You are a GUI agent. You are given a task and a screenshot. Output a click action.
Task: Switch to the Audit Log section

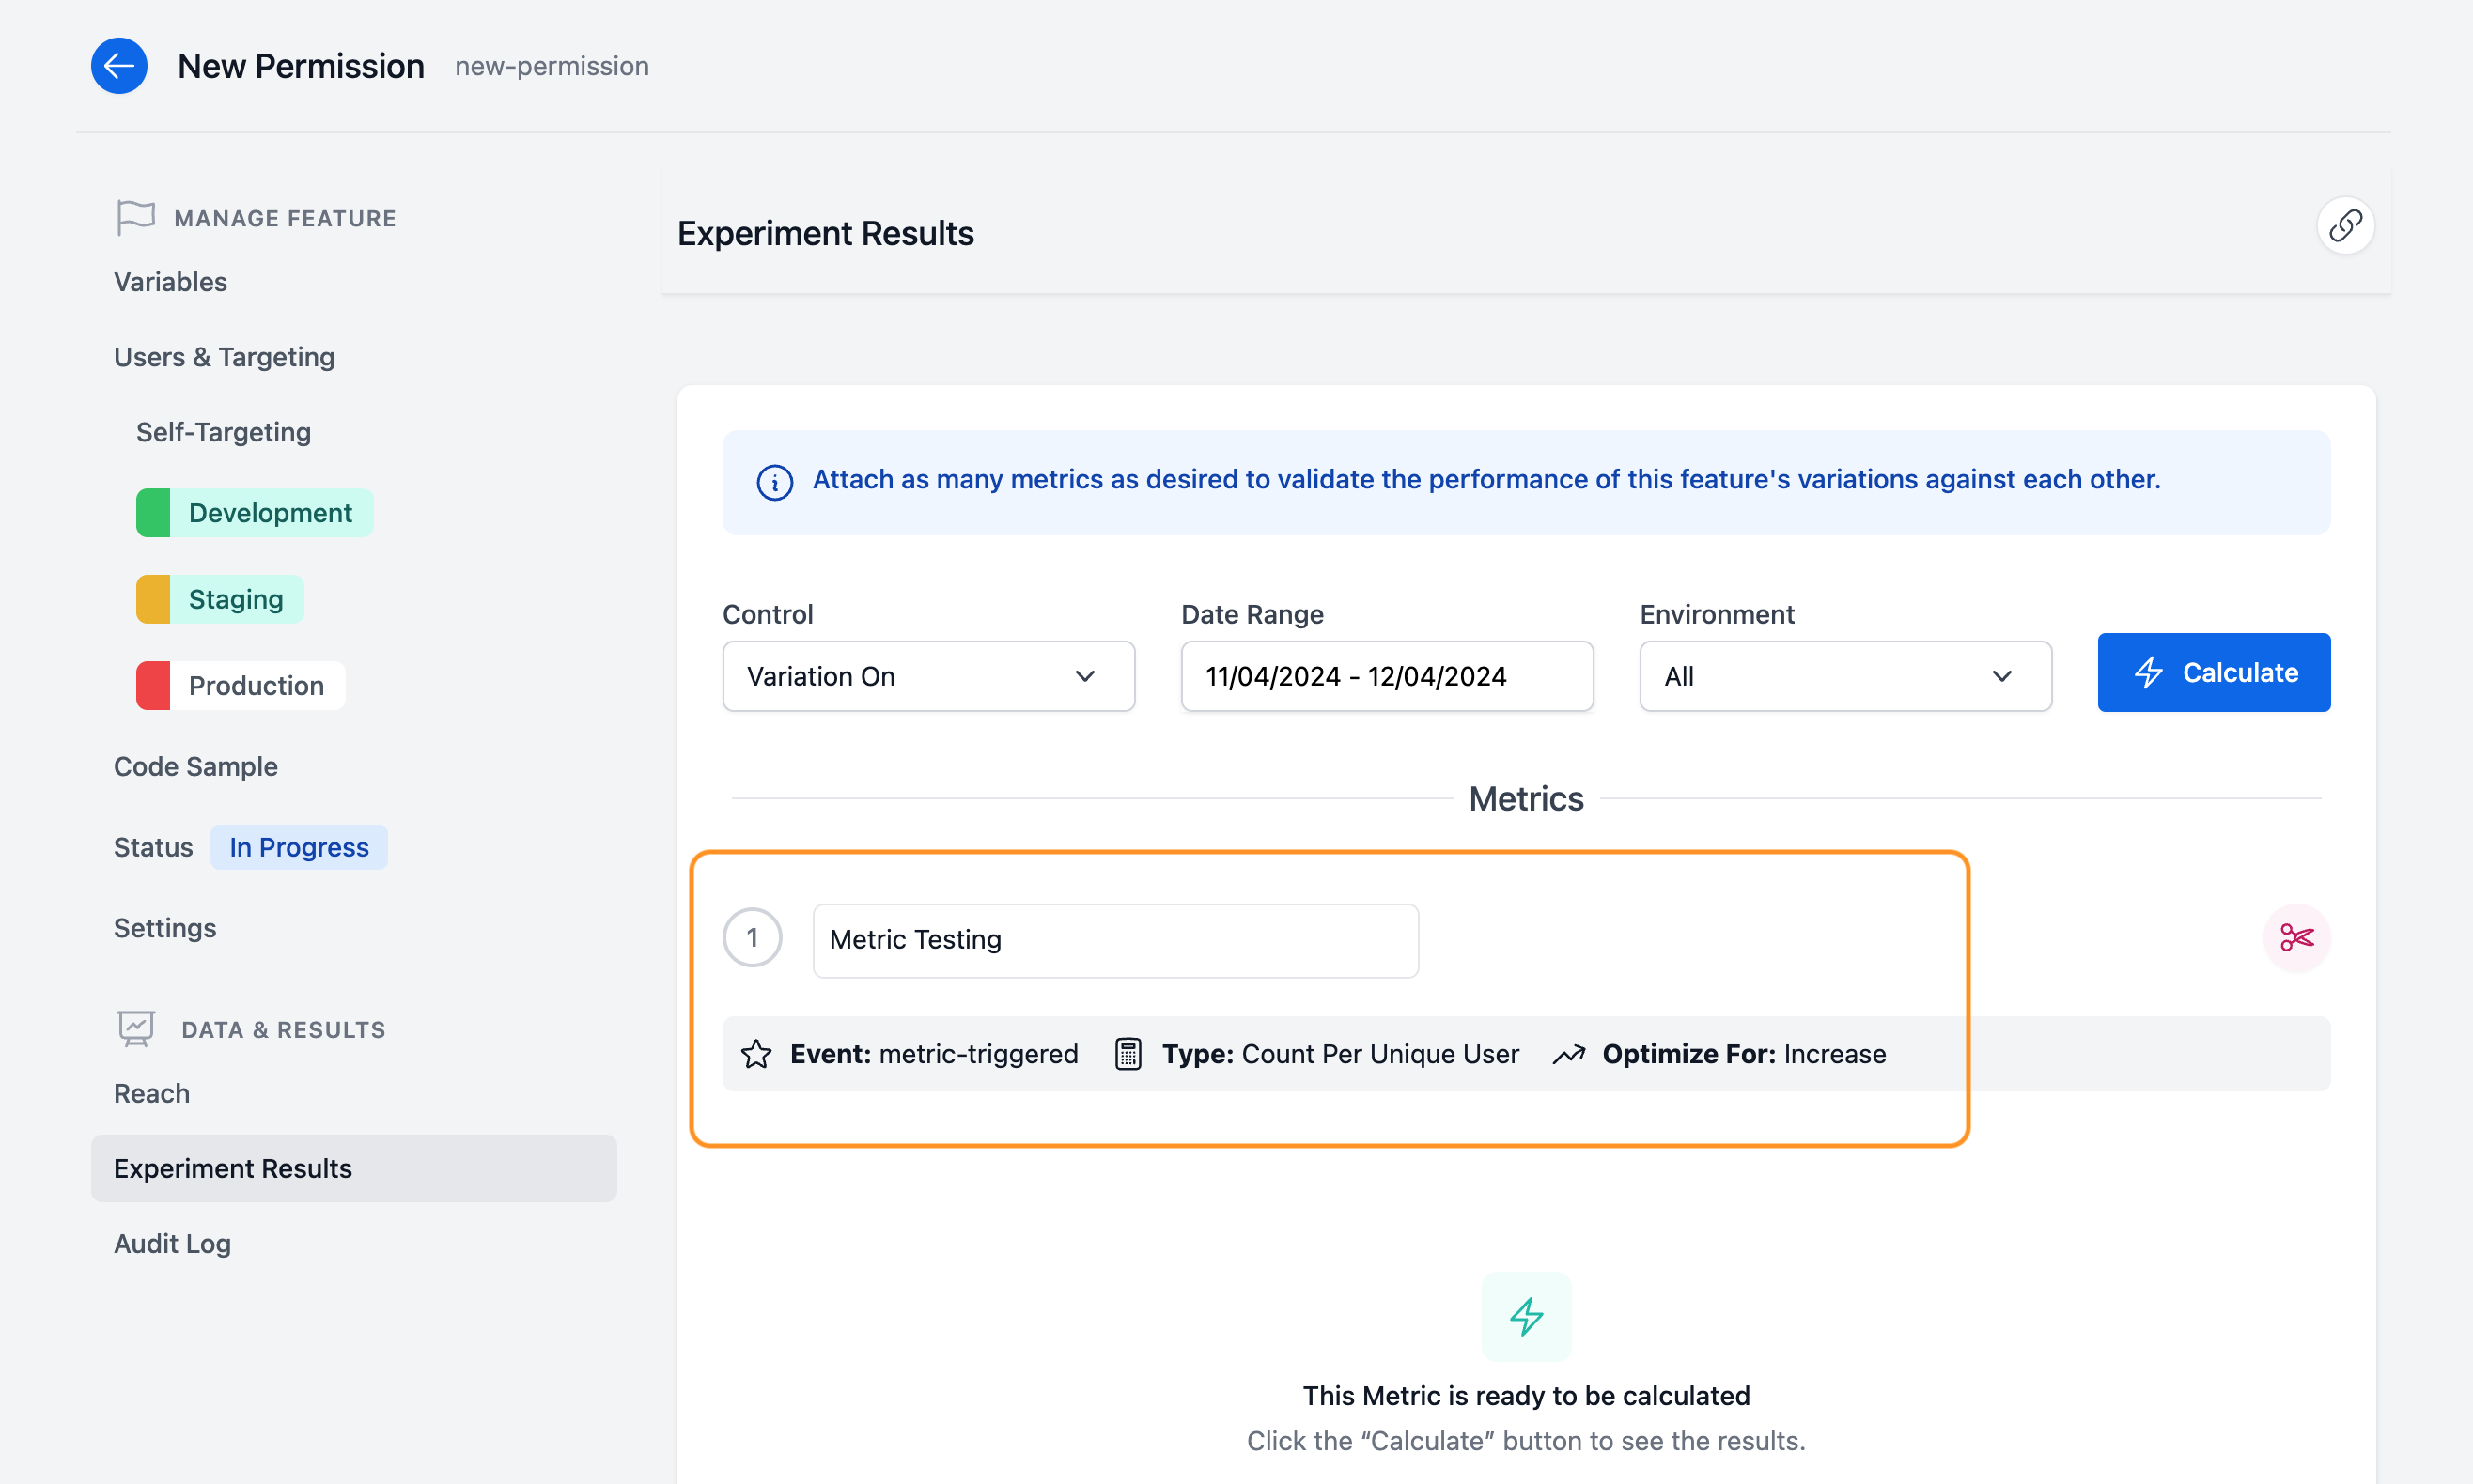(x=172, y=1243)
